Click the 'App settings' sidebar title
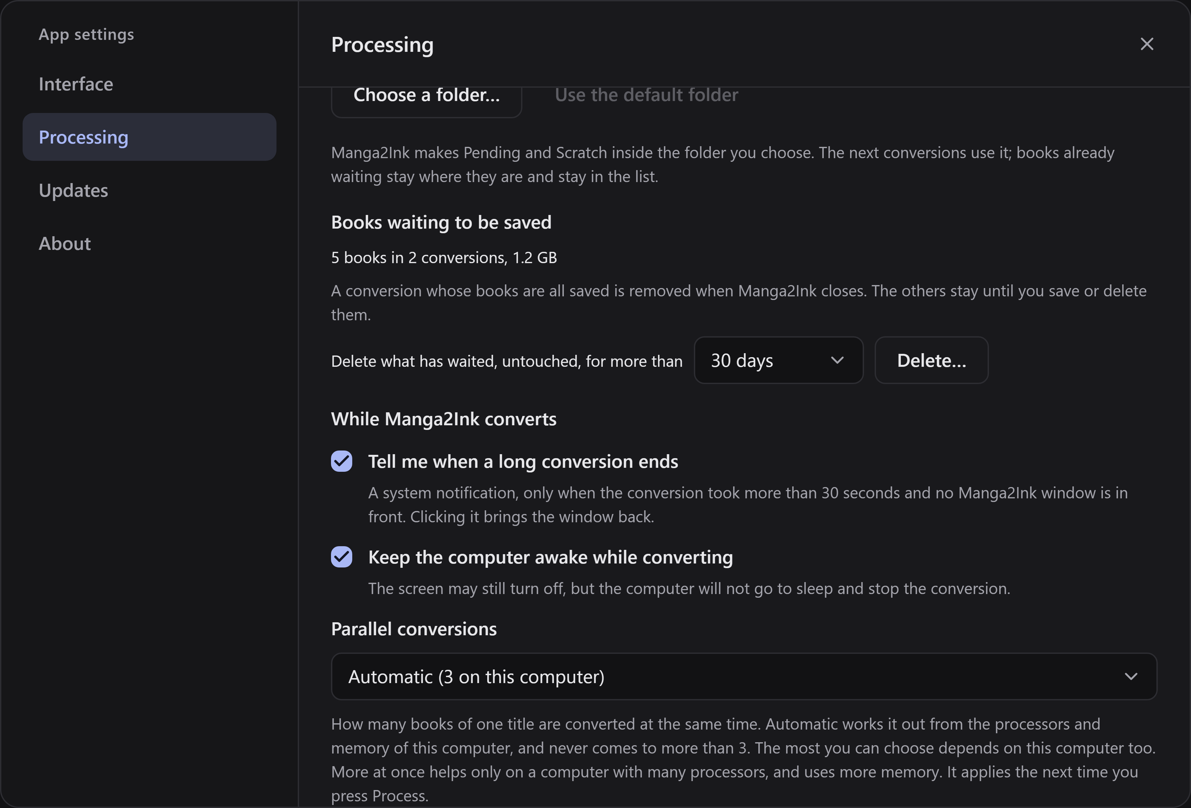Screen dimensions: 1191x808 (x=86, y=34)
